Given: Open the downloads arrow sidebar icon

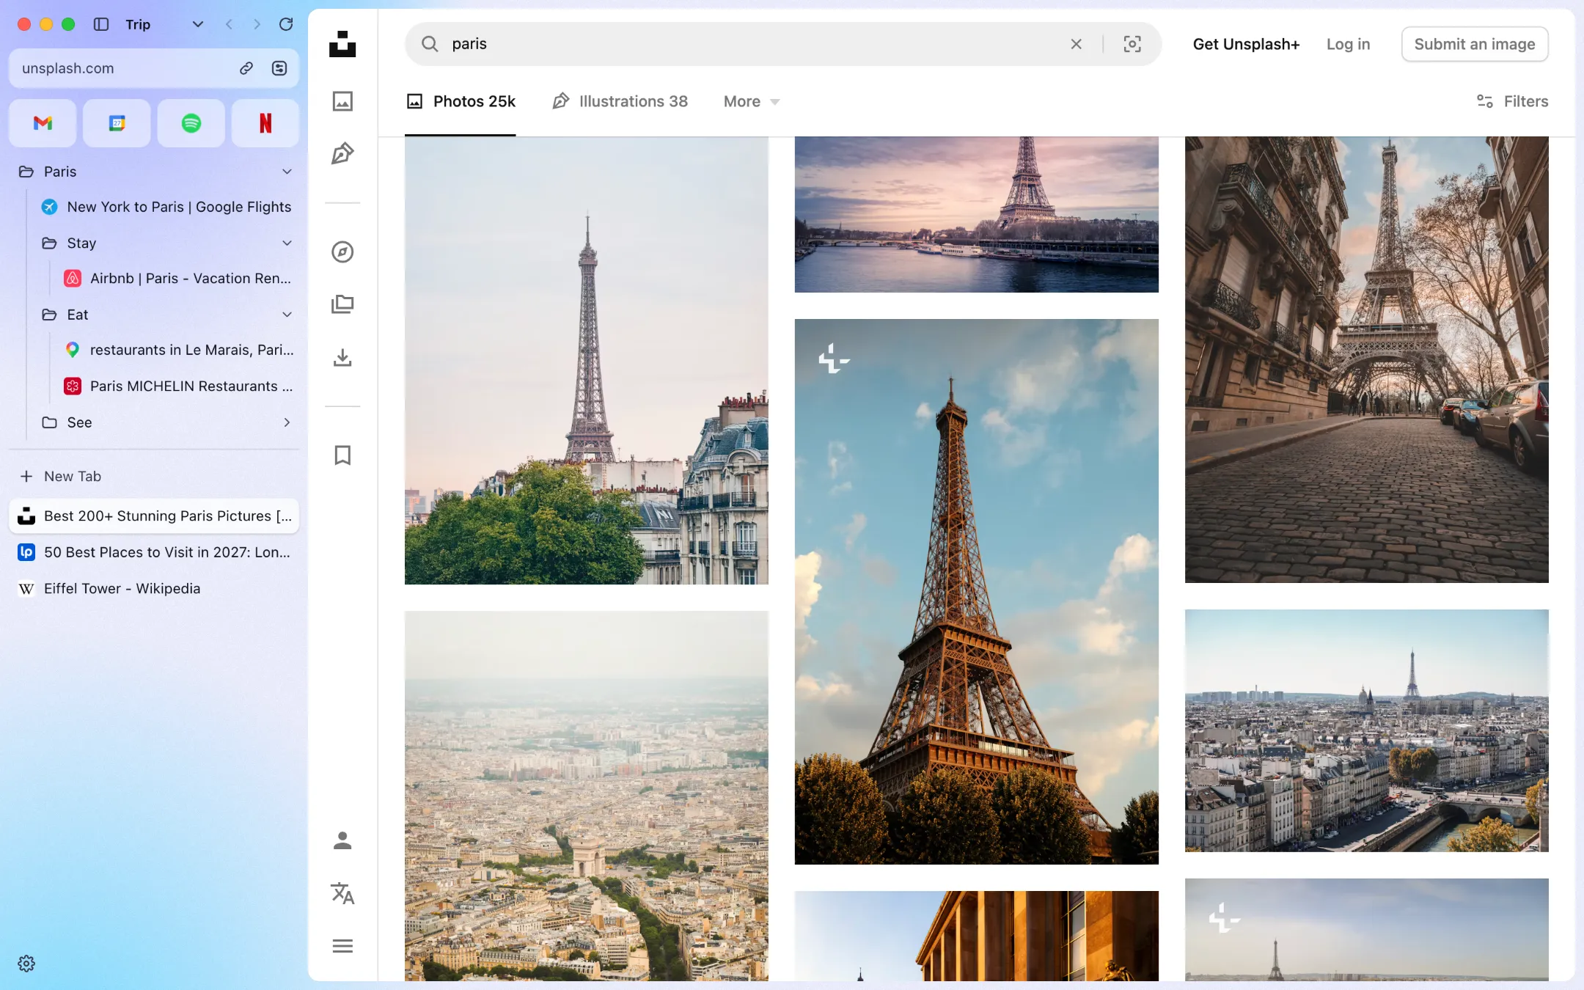Looking at the screenshot, I should coord(342,358).
